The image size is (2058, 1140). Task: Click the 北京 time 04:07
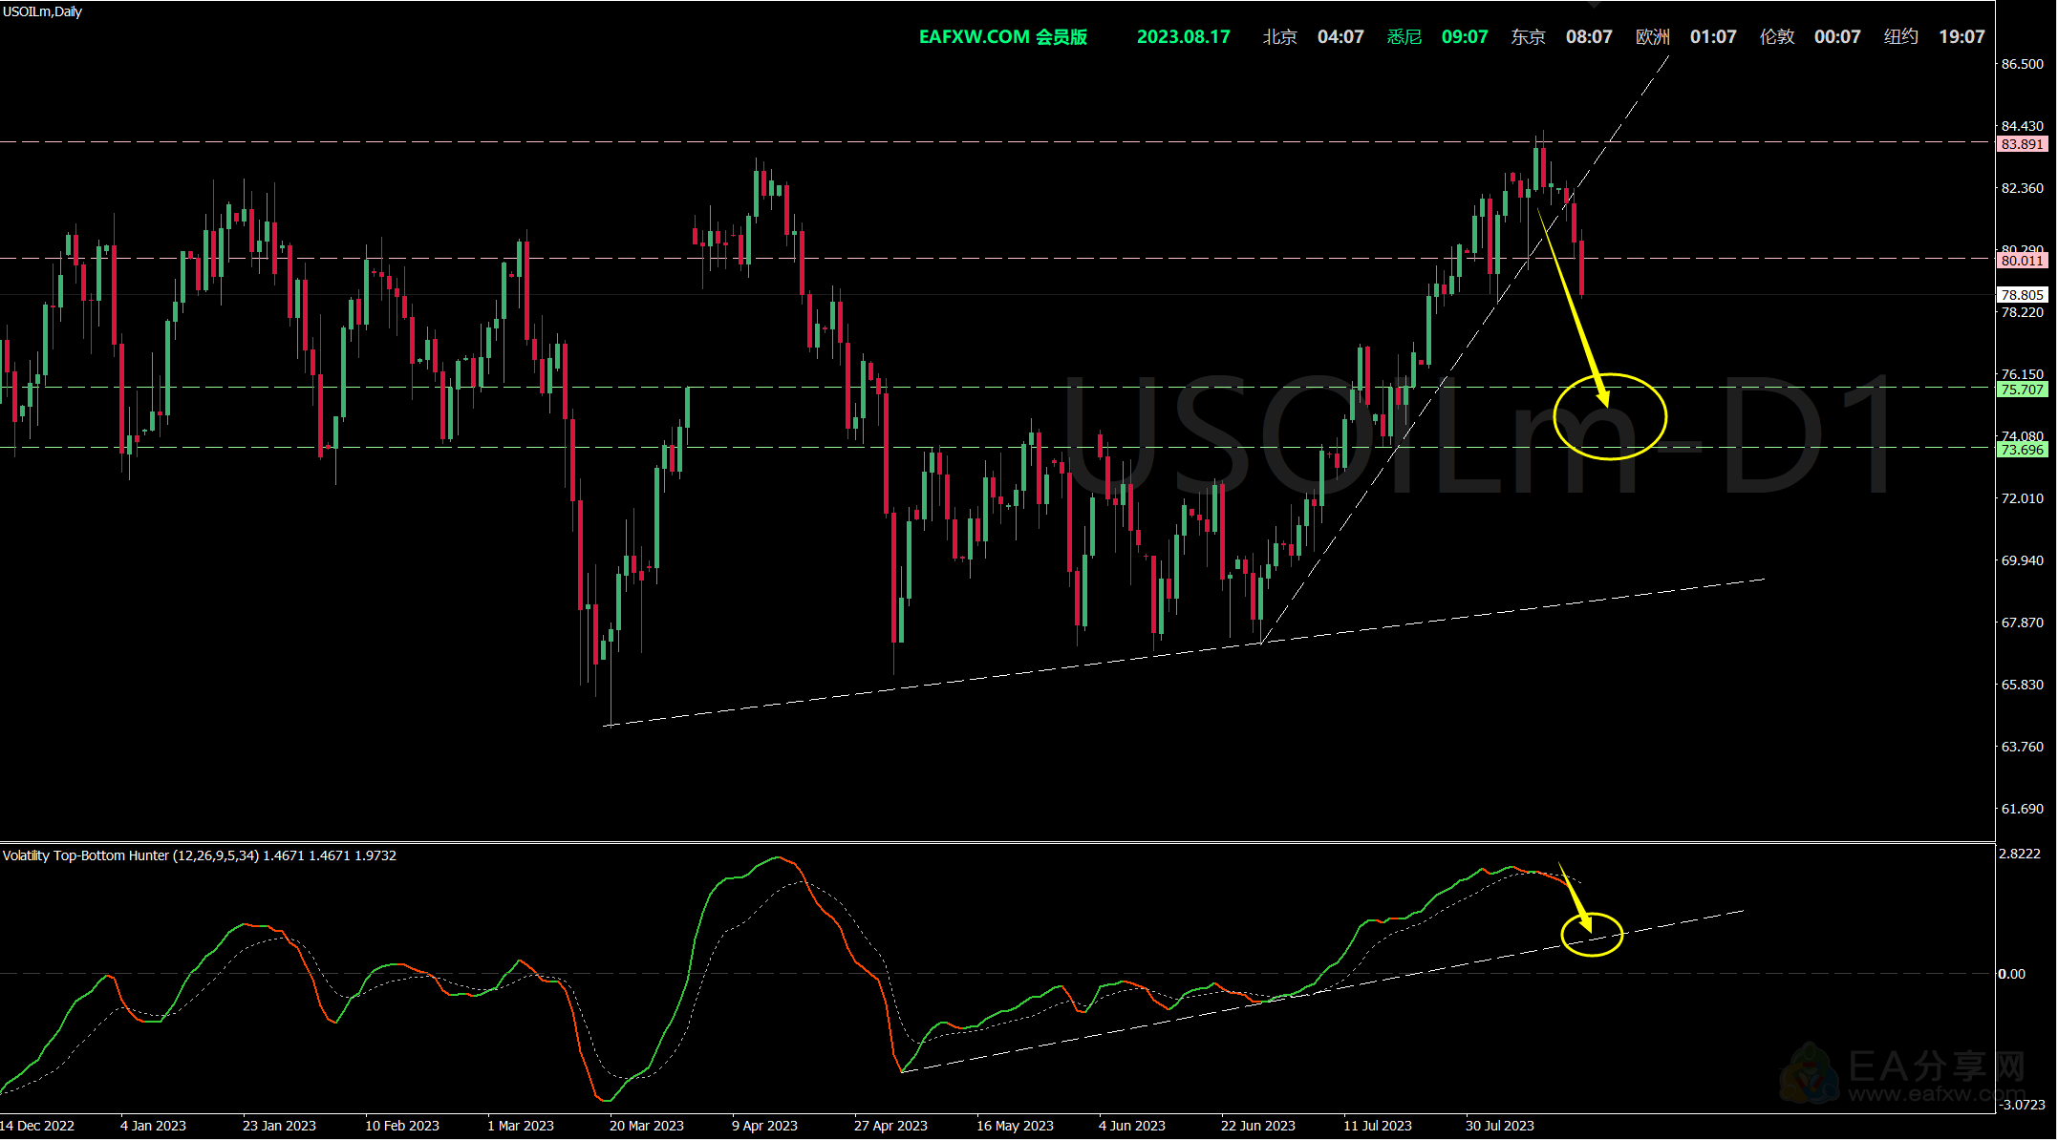[x=1340, y=37]
